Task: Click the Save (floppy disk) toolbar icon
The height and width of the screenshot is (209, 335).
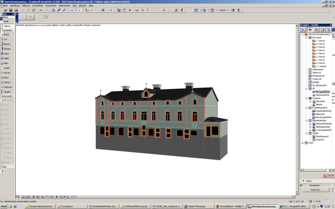Action: pos(11,10)
